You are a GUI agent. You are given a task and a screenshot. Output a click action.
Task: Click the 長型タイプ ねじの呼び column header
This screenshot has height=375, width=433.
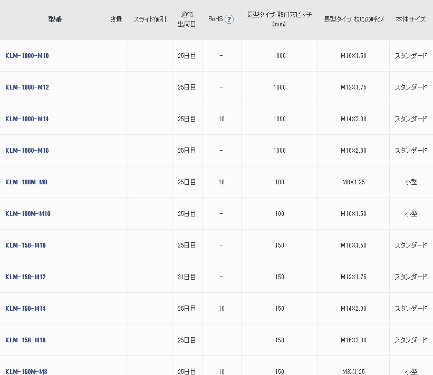[x=353, y=19]
